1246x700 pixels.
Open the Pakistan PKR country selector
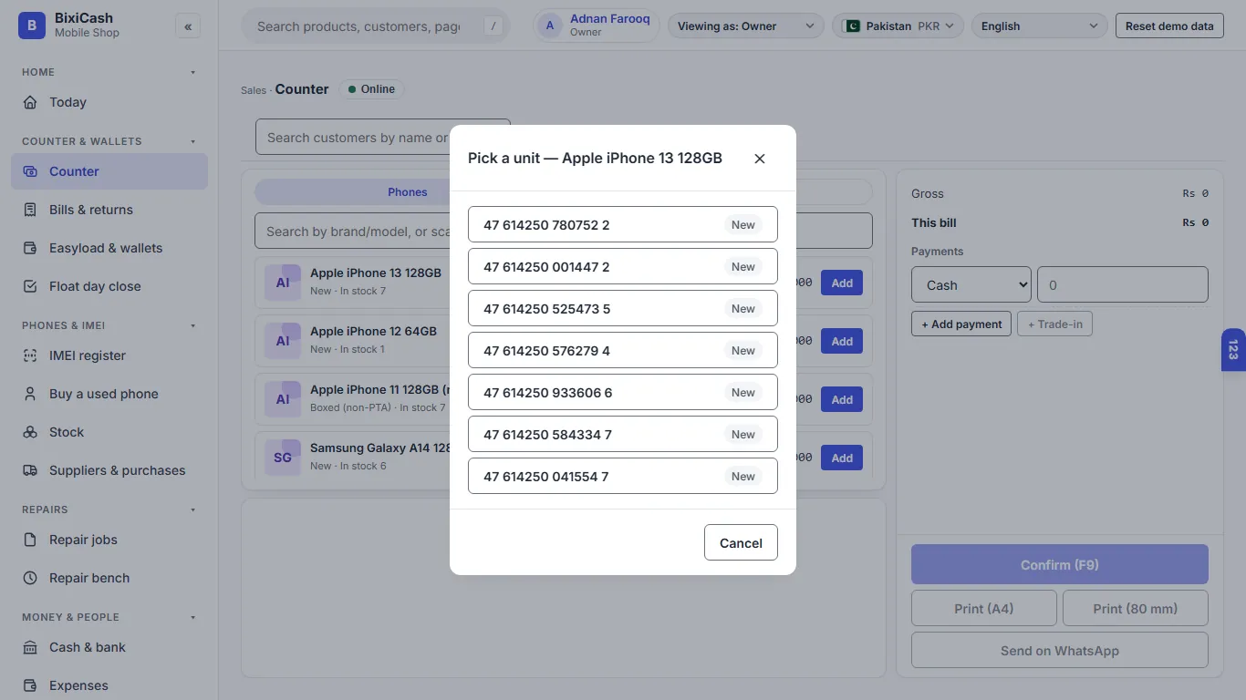tap(898, 26)
